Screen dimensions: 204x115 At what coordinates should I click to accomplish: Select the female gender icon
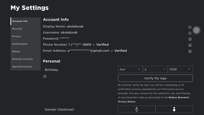click(174, 109)
